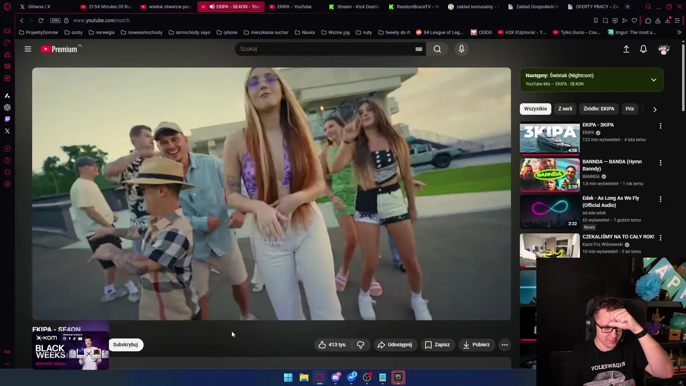Open Twitch in Opera sidebar

(7, 119)
